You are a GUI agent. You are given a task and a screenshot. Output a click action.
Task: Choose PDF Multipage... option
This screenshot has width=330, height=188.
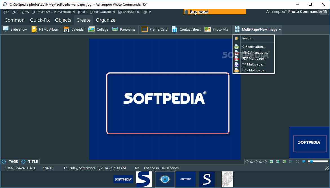[x=254, y=58]
